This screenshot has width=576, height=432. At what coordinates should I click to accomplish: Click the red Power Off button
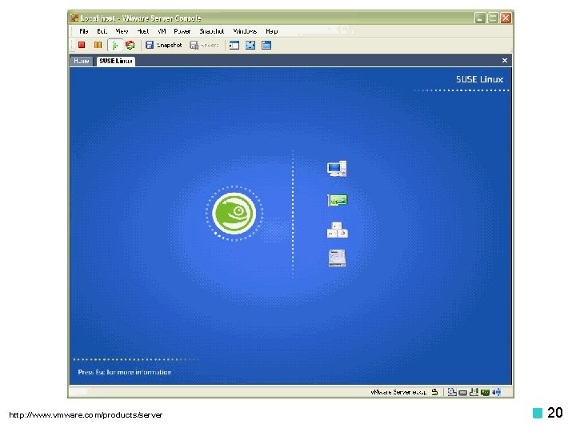tap(82, 45)
